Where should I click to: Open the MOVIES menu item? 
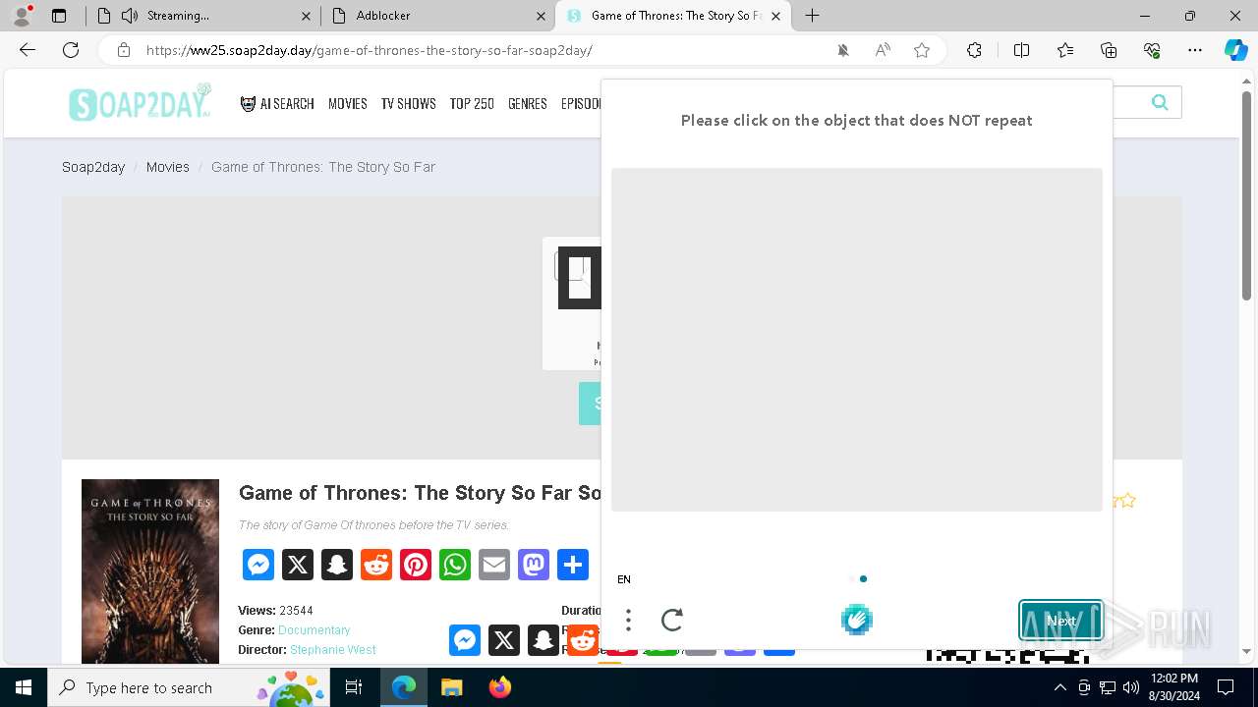click(348, 103)
